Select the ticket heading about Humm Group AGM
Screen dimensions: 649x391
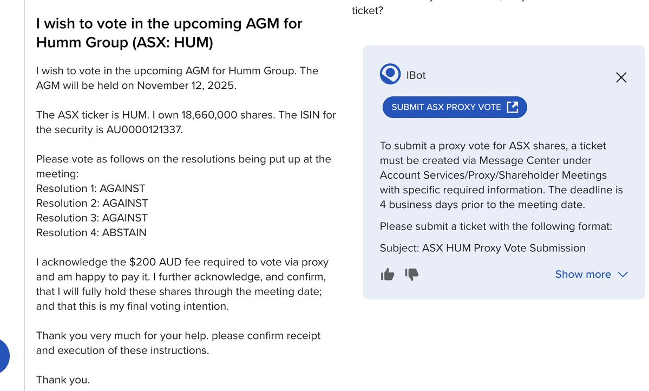[169, 33]
